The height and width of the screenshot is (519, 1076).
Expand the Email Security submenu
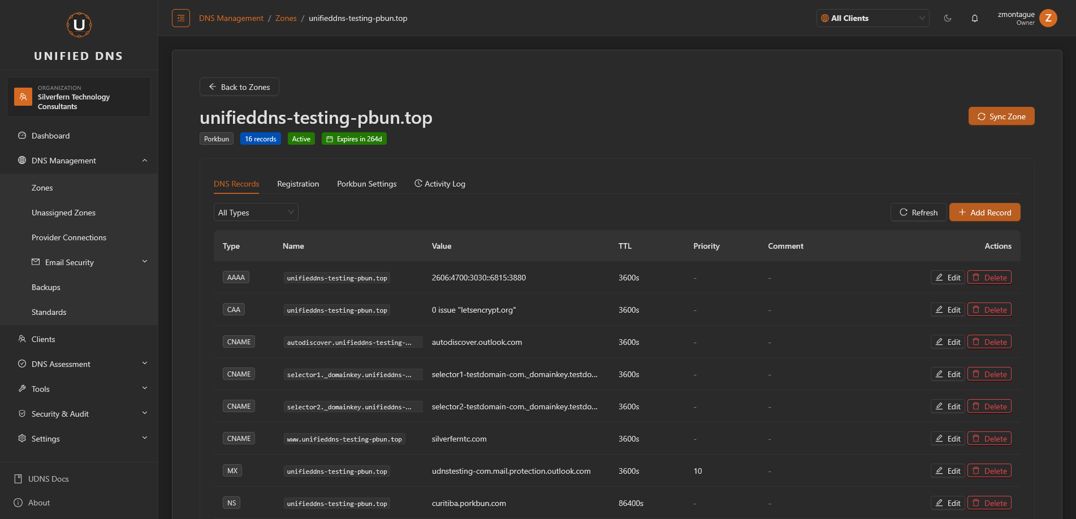79,262
